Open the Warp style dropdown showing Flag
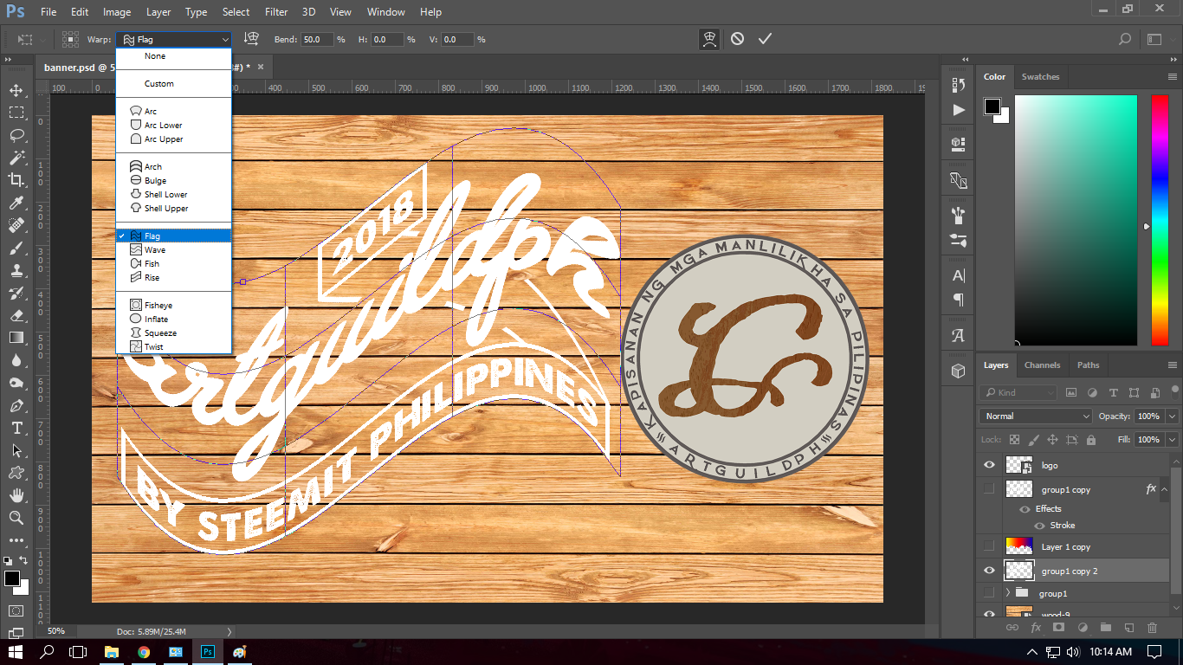Image resolution: width=1183 pixels, height=665 pixels. point(174,40)
